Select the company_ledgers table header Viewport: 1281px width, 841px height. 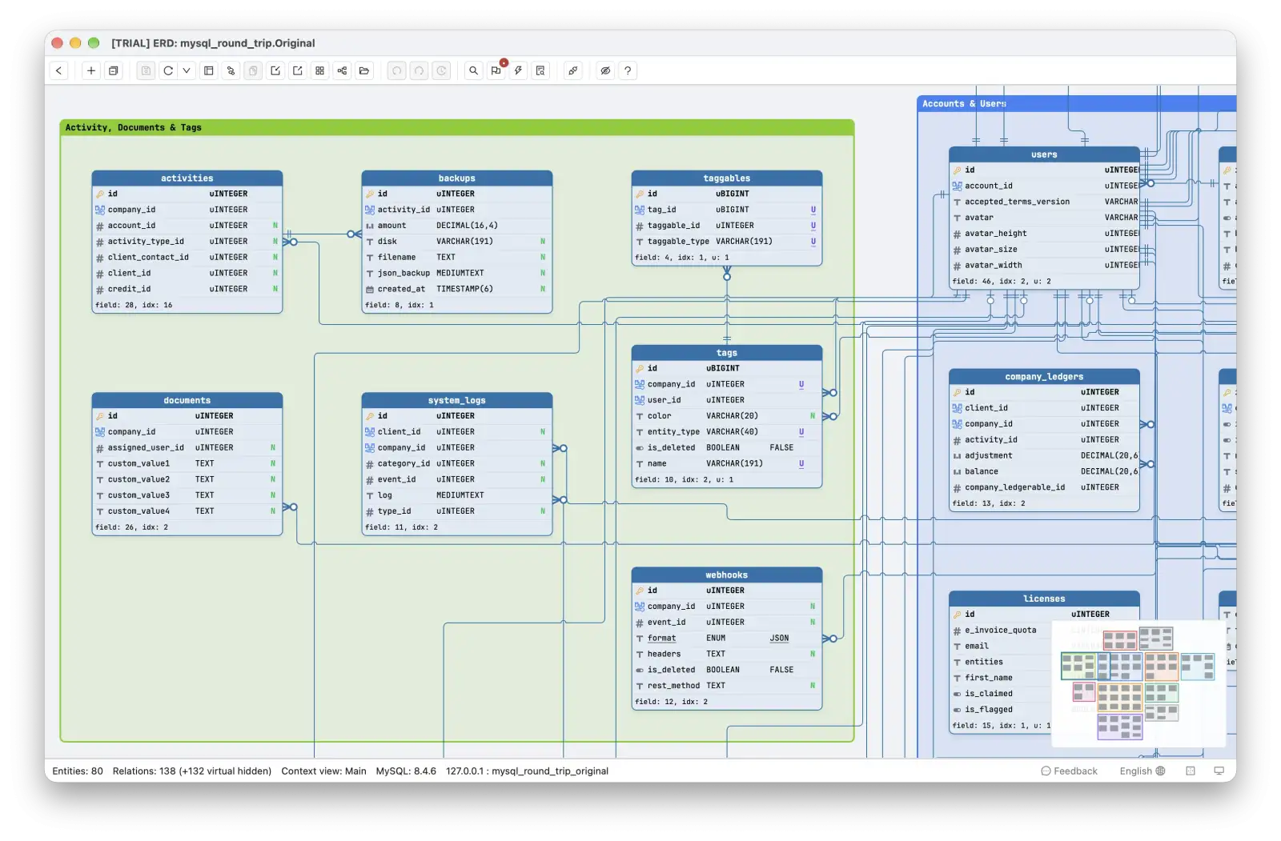[1044, 376]
